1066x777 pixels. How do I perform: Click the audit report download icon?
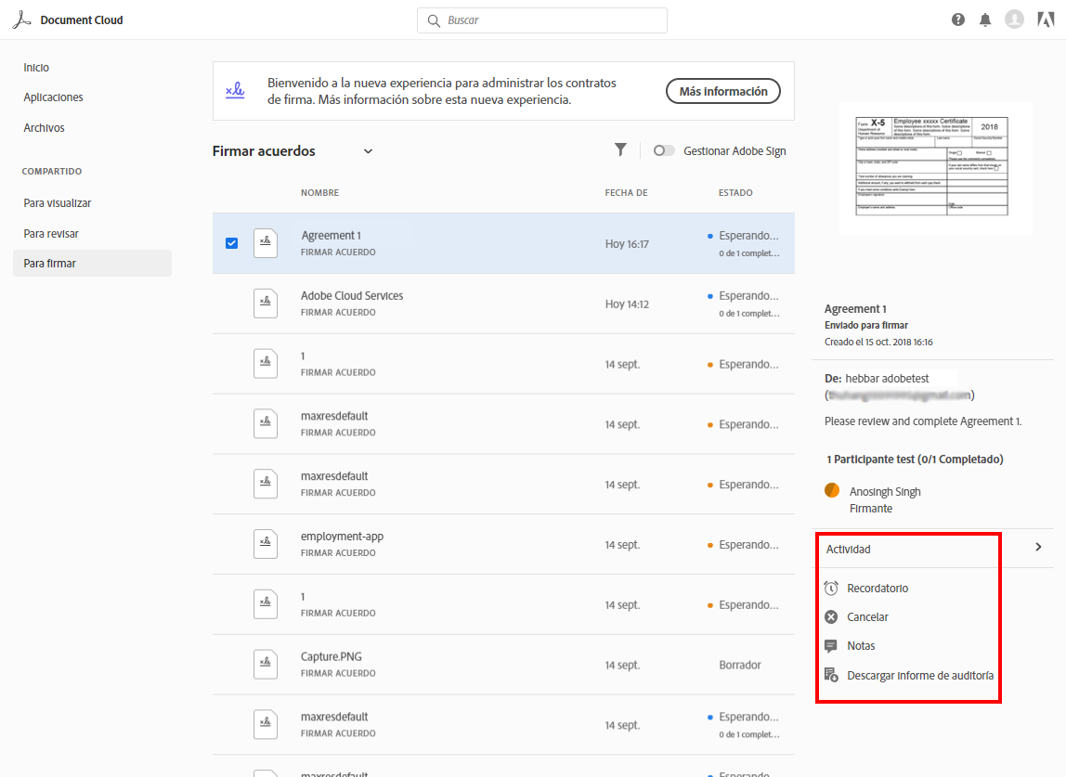(831, 675)
